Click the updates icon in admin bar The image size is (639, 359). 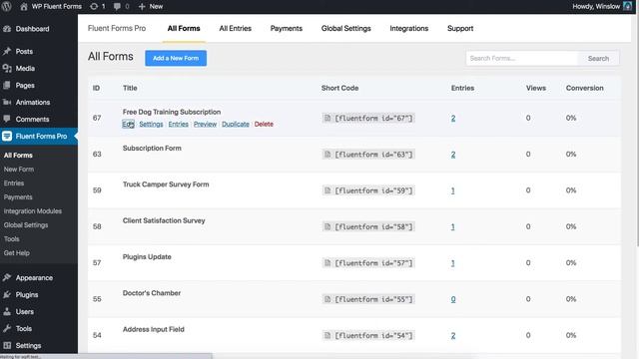tap(94, 7)
